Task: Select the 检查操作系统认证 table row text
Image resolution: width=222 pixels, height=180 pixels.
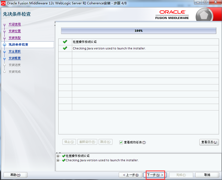Action: point(85,42)
